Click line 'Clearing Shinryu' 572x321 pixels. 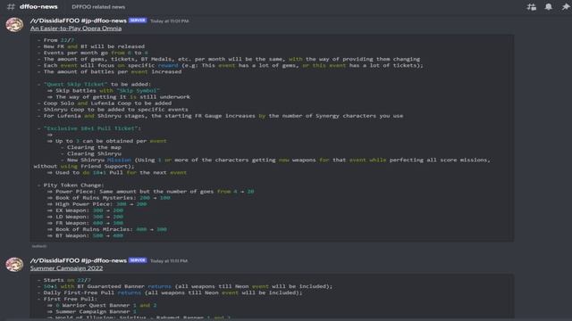pyautogui.click(x=91, y=153)
